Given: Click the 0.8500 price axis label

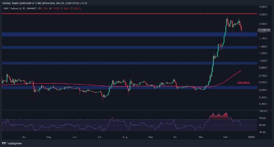Looking at the screenshot, I should coord(263,67).
